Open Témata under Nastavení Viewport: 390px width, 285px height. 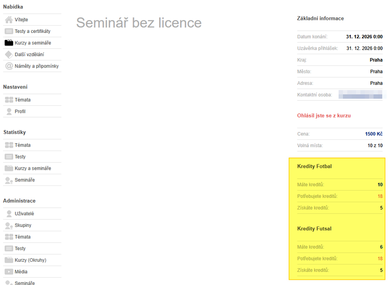pyautogui.click(x=22, y=100)
